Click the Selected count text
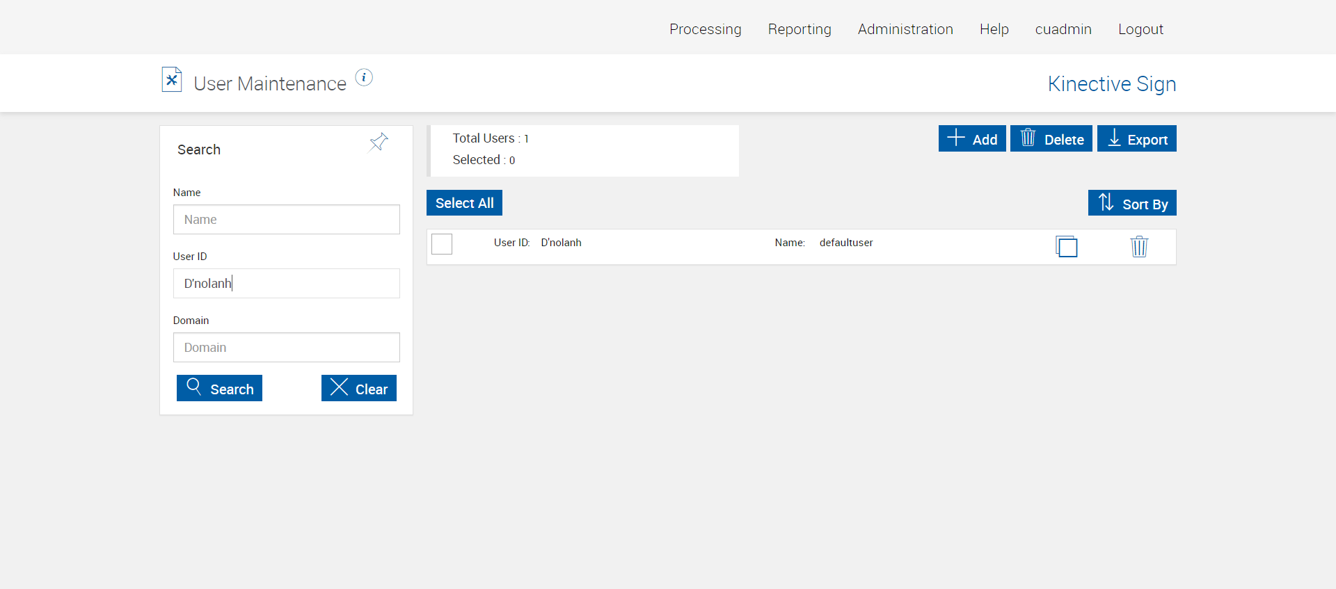The image size is (1336, 589). [x=484, y=160]
